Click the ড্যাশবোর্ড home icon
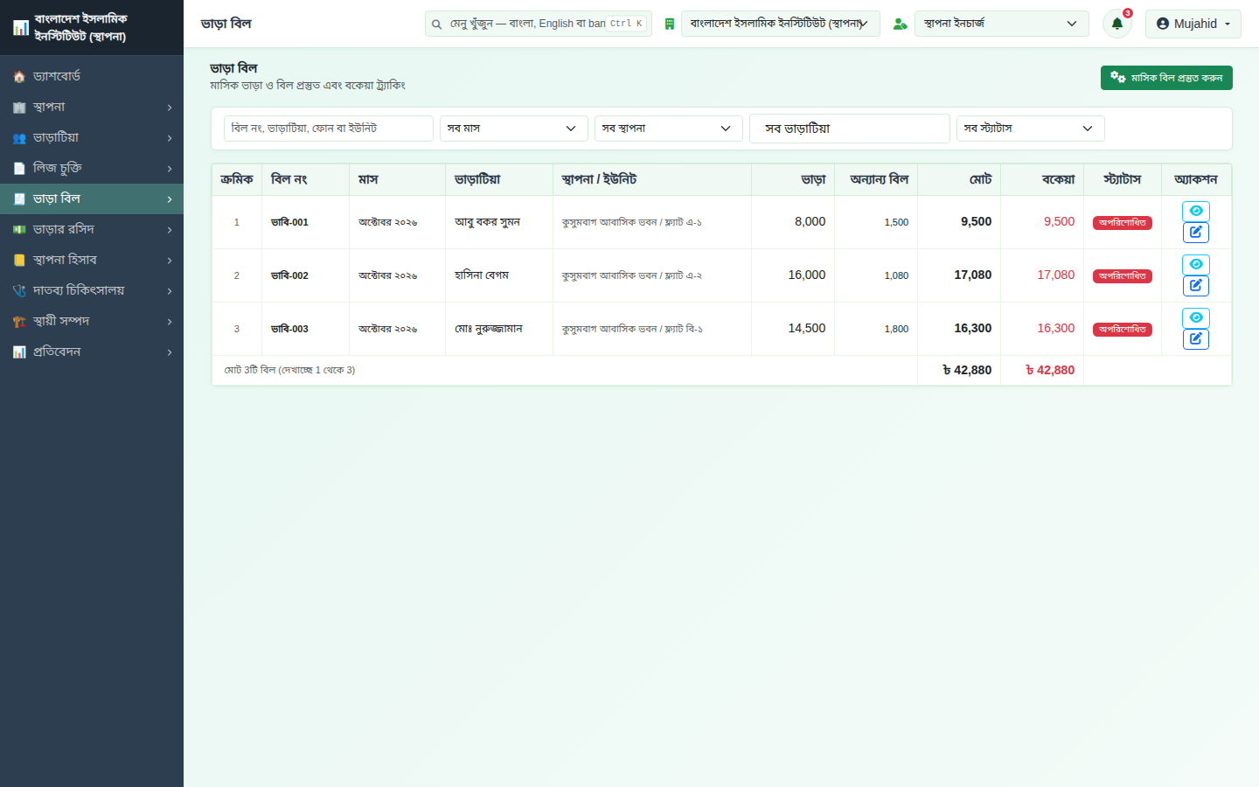1259x787 pixels. click(19, 77)
